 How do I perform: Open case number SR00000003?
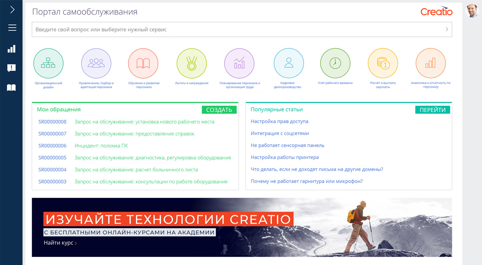52,181
